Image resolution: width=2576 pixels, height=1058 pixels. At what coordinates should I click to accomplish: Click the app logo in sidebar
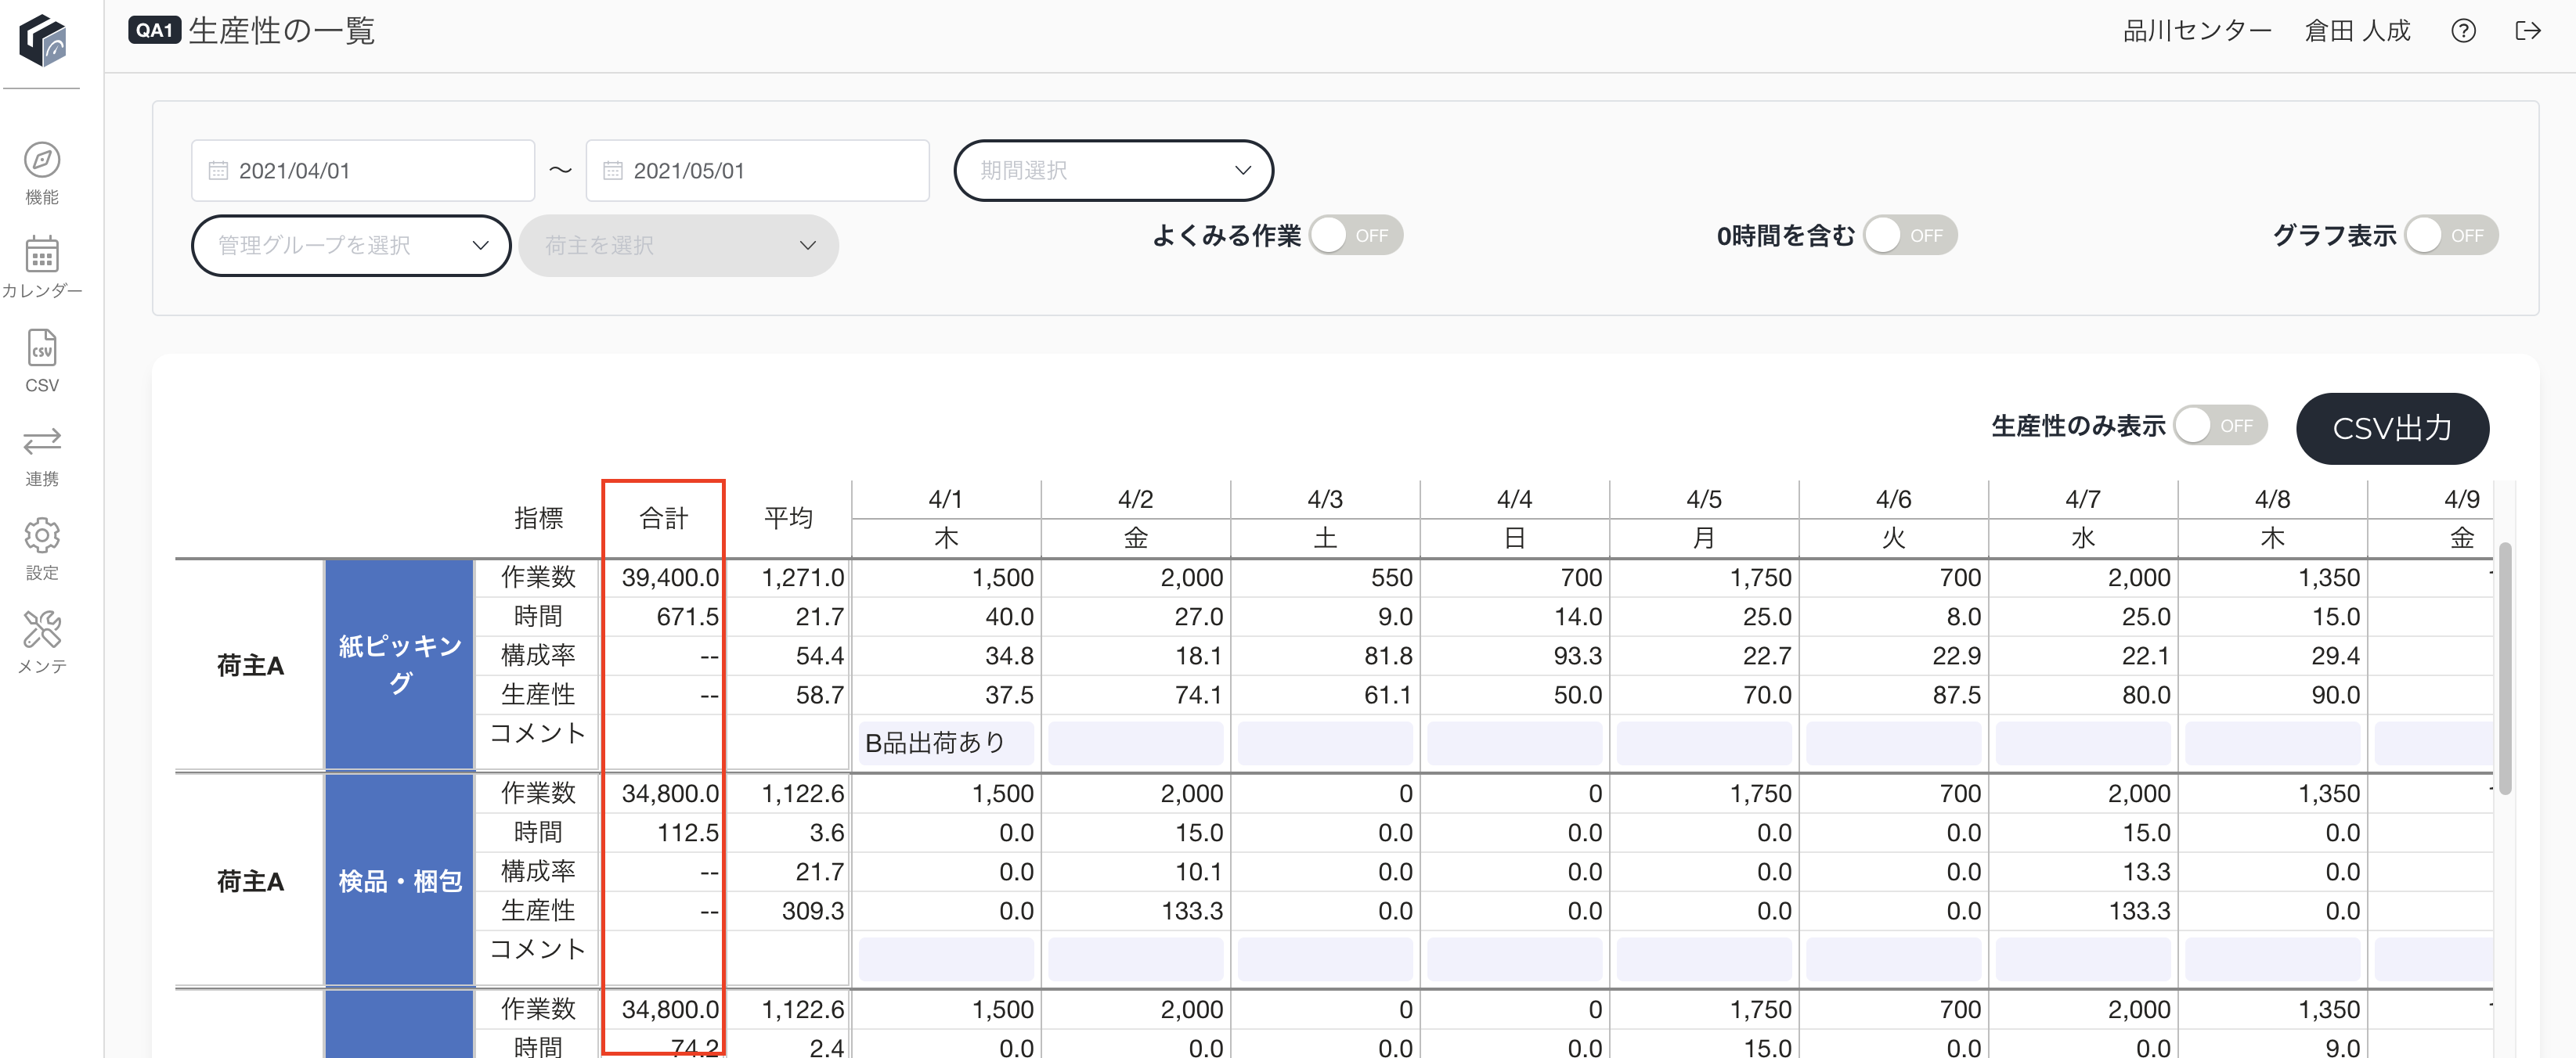point(42,40)
